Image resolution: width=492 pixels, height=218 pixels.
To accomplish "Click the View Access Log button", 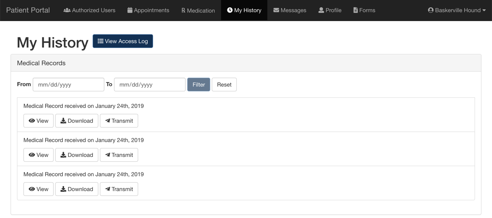I will click(123, 41).
